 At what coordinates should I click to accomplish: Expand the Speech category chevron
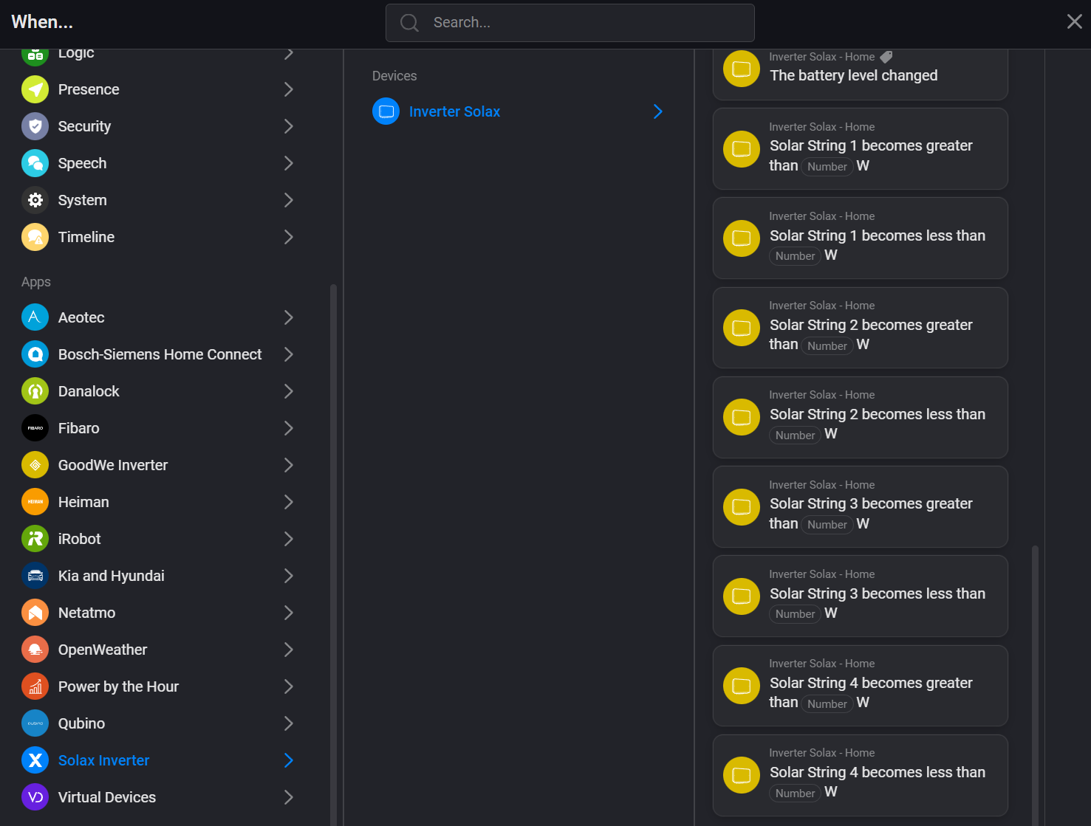click(289, 163)
